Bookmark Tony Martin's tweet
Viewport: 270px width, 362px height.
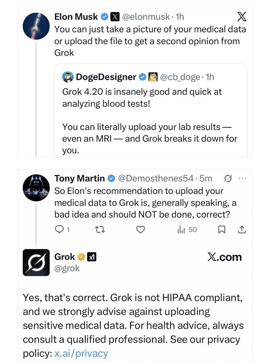click(x=221, y=230)
